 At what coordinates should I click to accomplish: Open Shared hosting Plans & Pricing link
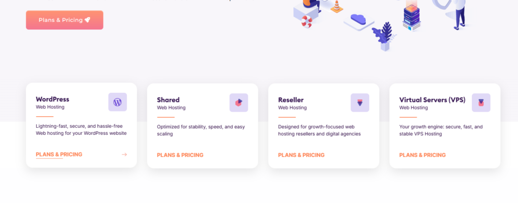coord(180,155)
